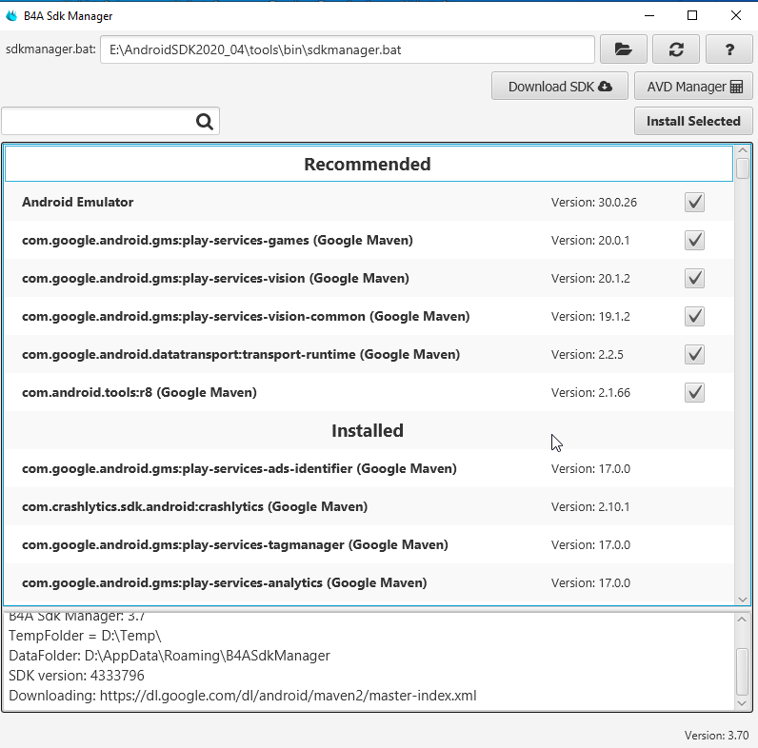Click Version: 2.10.1 text

tap(590, 507)
